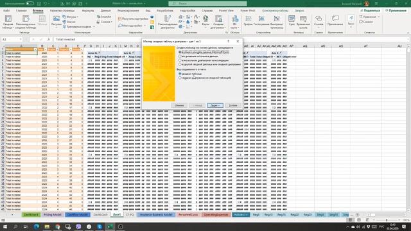Open the Данные ribbon tab
Image resolution: width=411 pixels, height=231 pixels.
tap(105, 10)
